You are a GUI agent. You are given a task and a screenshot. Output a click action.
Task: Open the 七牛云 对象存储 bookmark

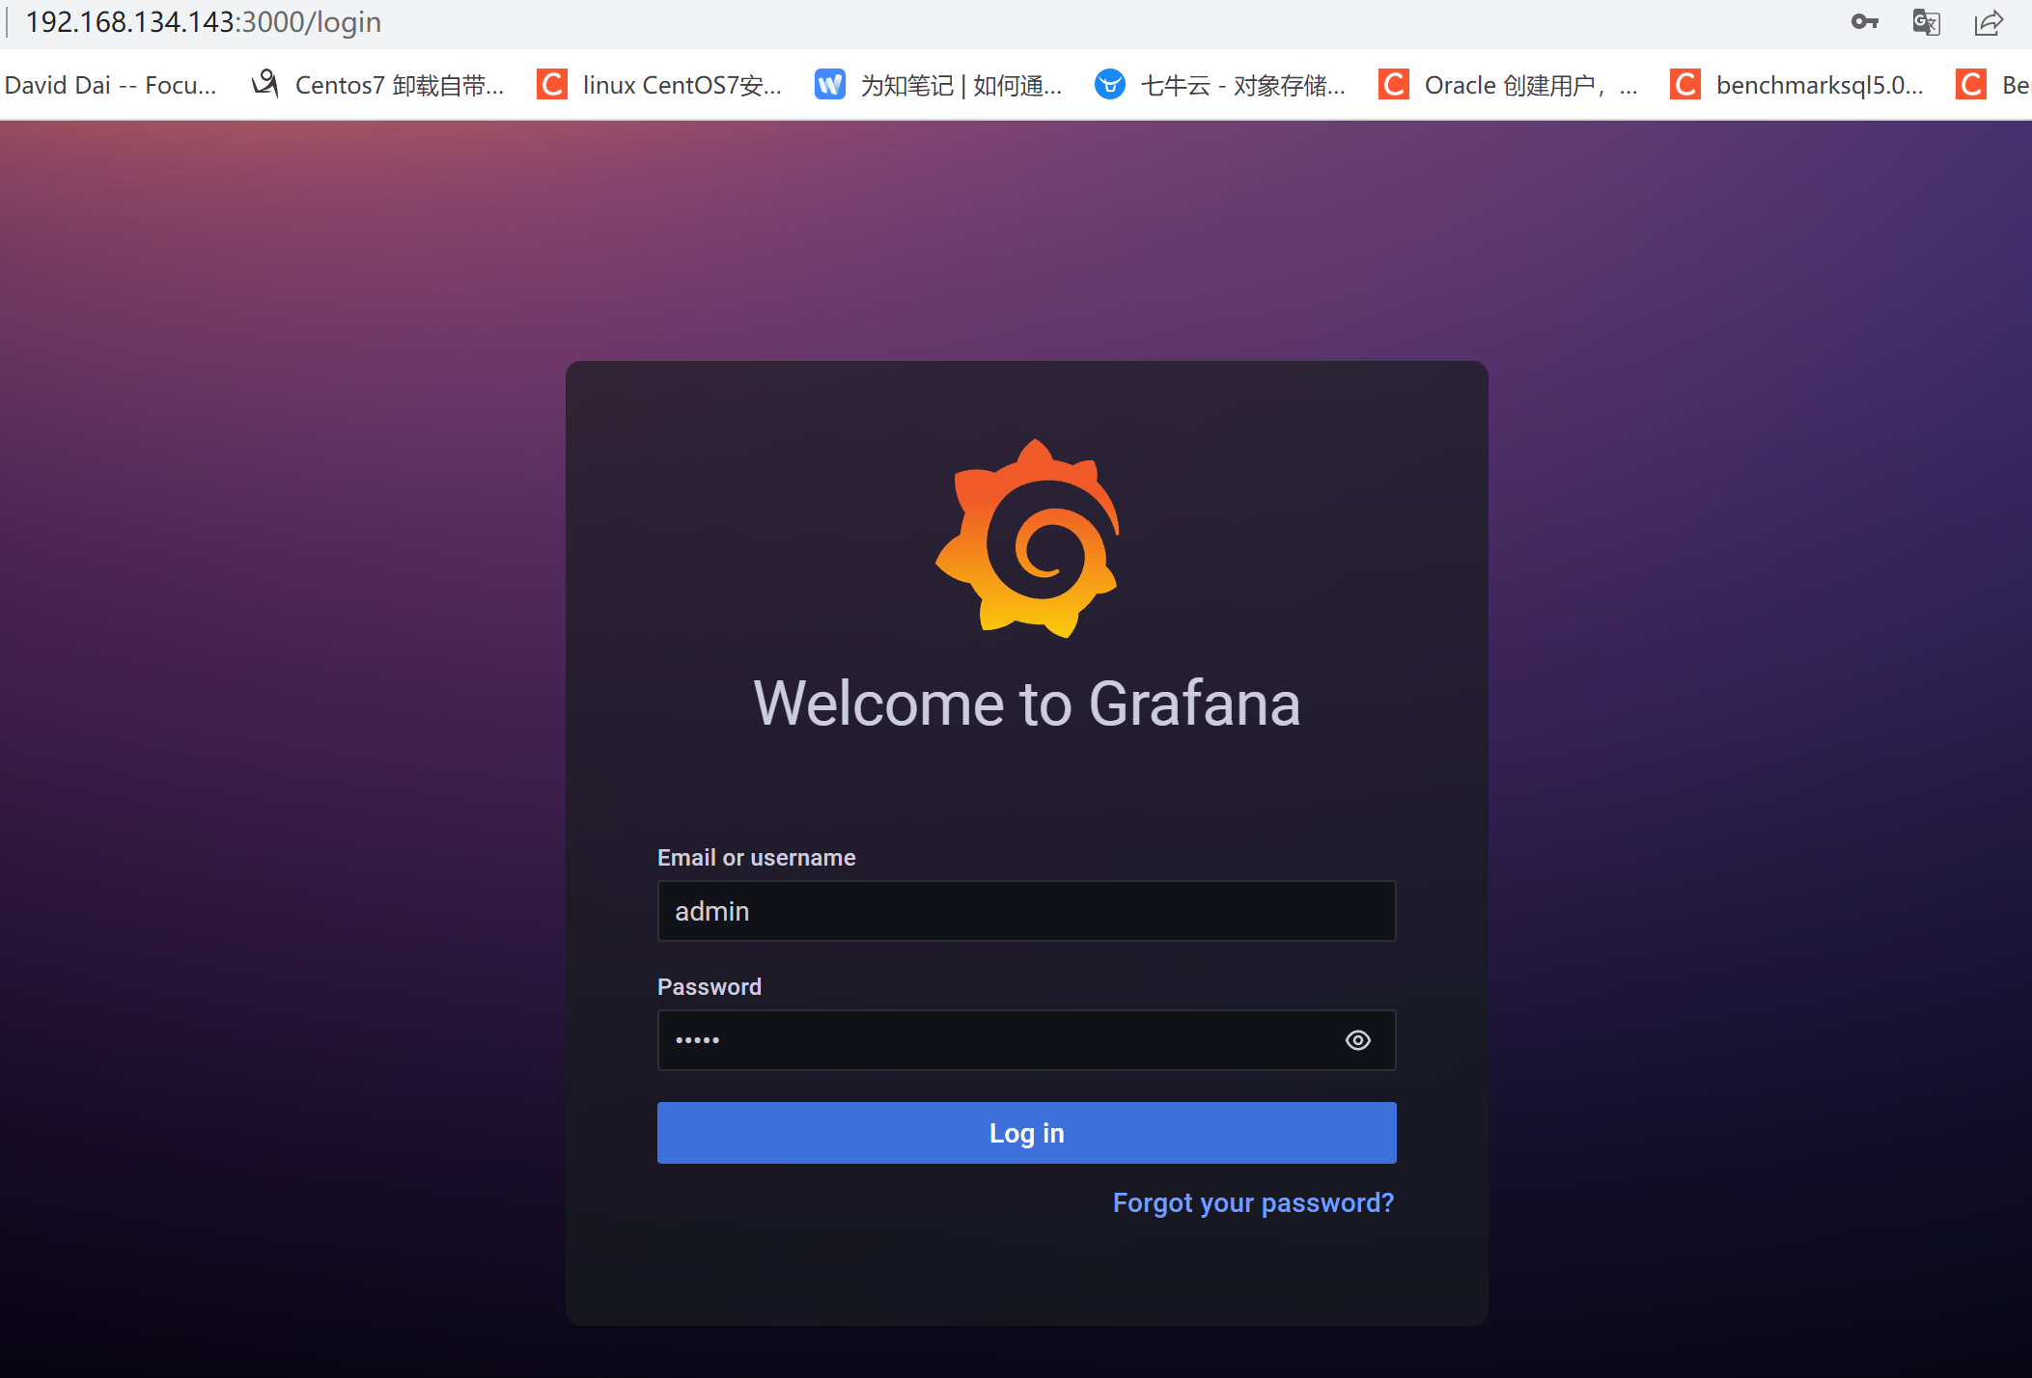(1220, 85)
